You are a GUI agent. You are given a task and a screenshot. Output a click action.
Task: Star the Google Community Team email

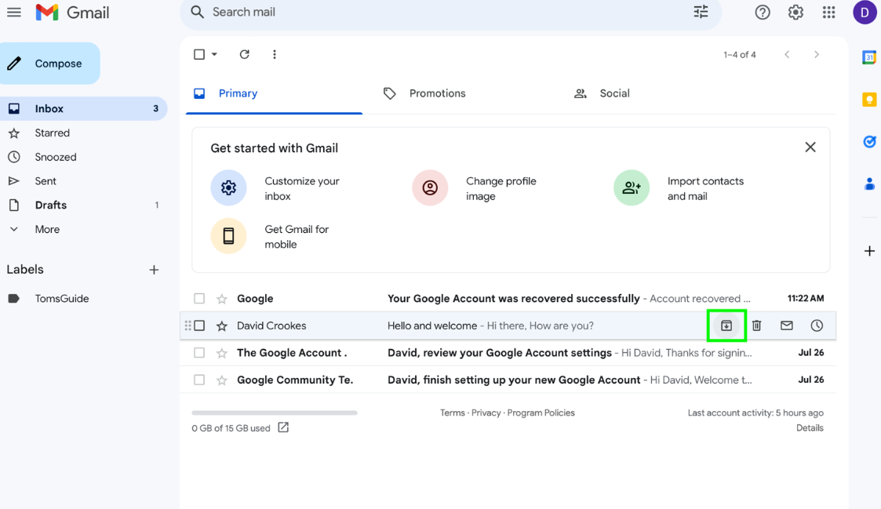pos(222,380)
